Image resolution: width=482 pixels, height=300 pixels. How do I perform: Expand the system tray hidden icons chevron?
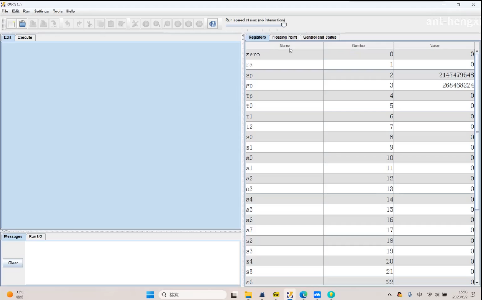[x=389, y=294]
